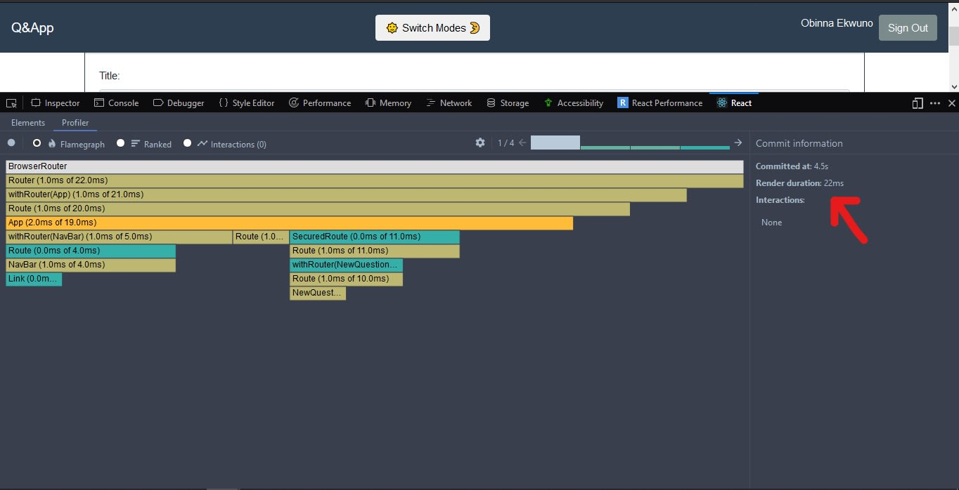Image resolution: width=959 pixels, height=490 pixels.
Task: Click the Render duration: 22ms text
Action: point(799,183)
